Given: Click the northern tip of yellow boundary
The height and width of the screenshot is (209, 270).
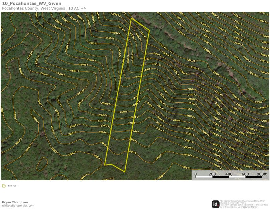Looking at the screenshot, I should pos(131,18).
